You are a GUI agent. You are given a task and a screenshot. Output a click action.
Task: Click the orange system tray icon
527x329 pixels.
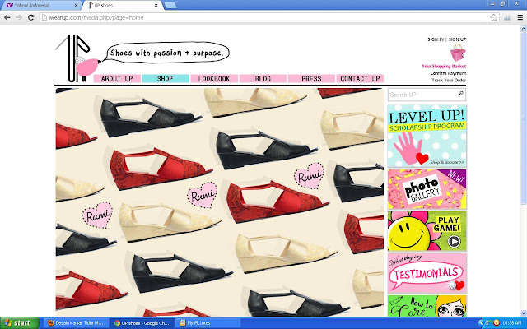[x=497, y=323]
